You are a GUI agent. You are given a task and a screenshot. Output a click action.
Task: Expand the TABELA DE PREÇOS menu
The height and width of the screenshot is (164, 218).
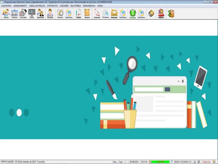point(37,6)
